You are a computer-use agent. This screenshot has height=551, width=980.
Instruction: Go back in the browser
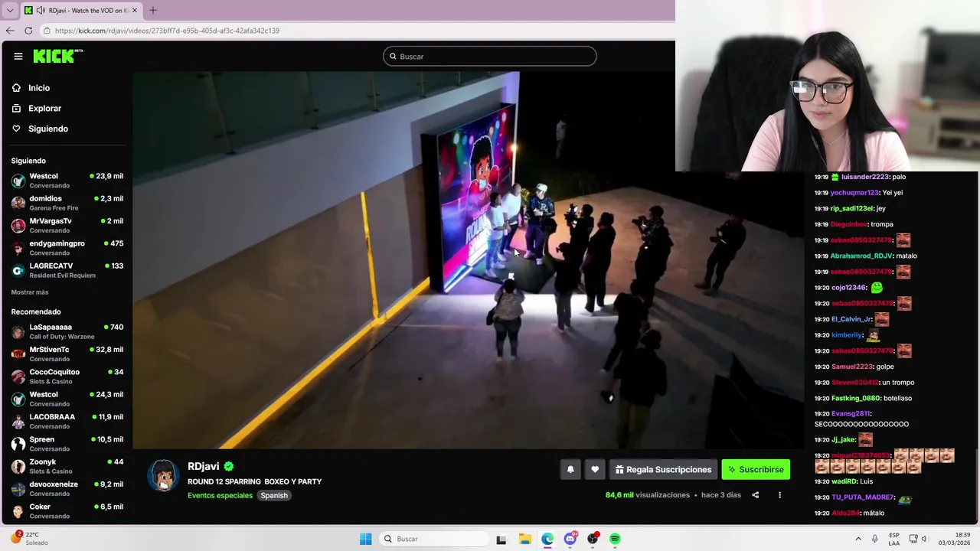(x=10, y=31)
